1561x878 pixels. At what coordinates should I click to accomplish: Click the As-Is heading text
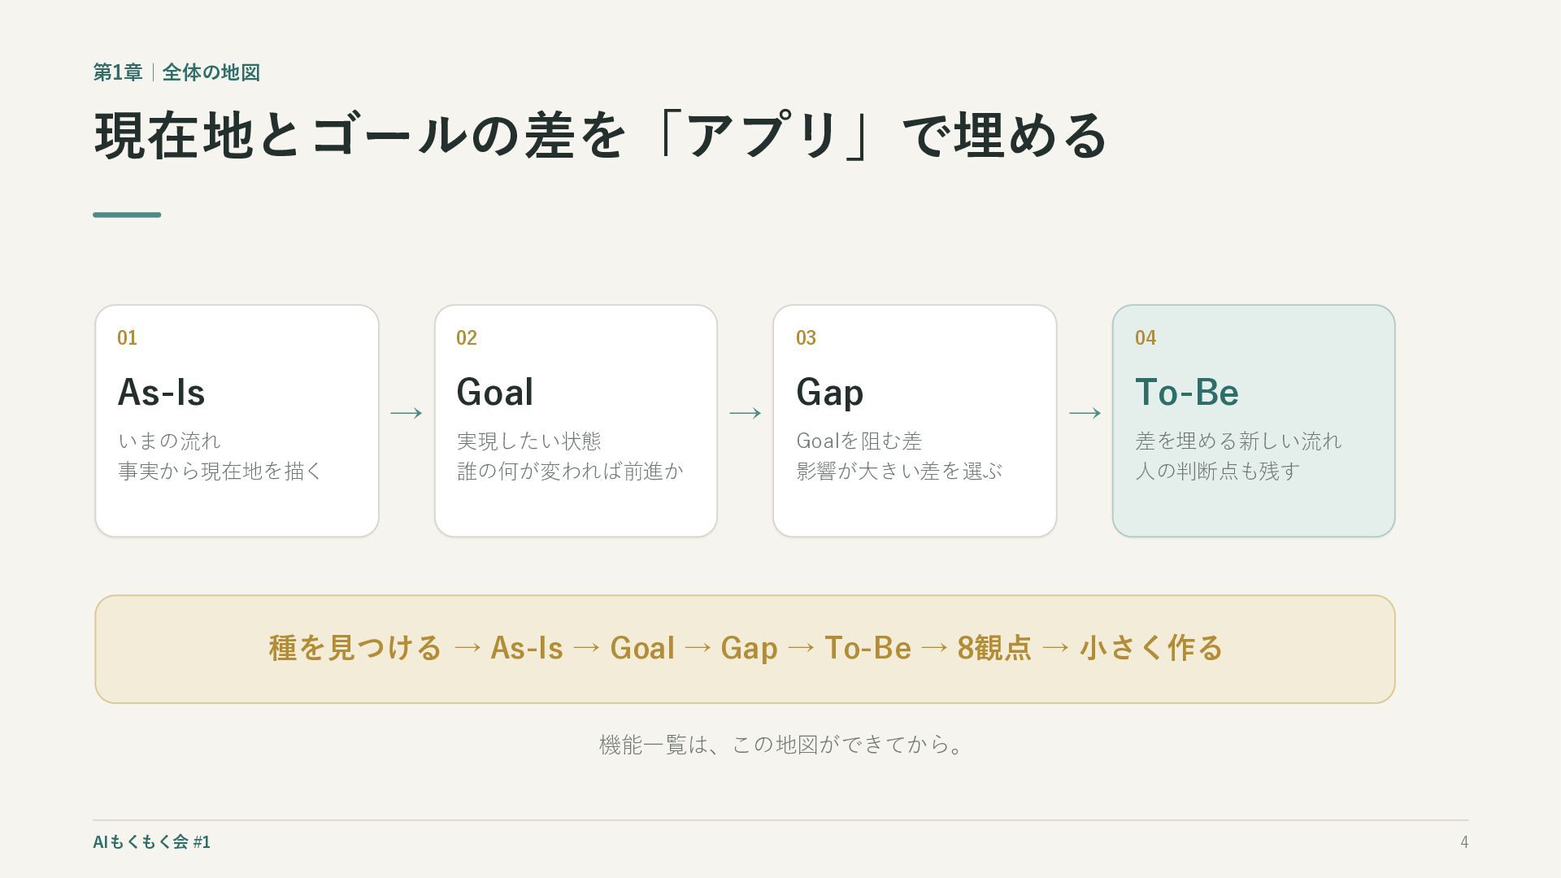pos(161,392)
